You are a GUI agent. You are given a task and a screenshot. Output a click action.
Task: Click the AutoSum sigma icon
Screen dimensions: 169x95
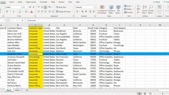point(138,6)
